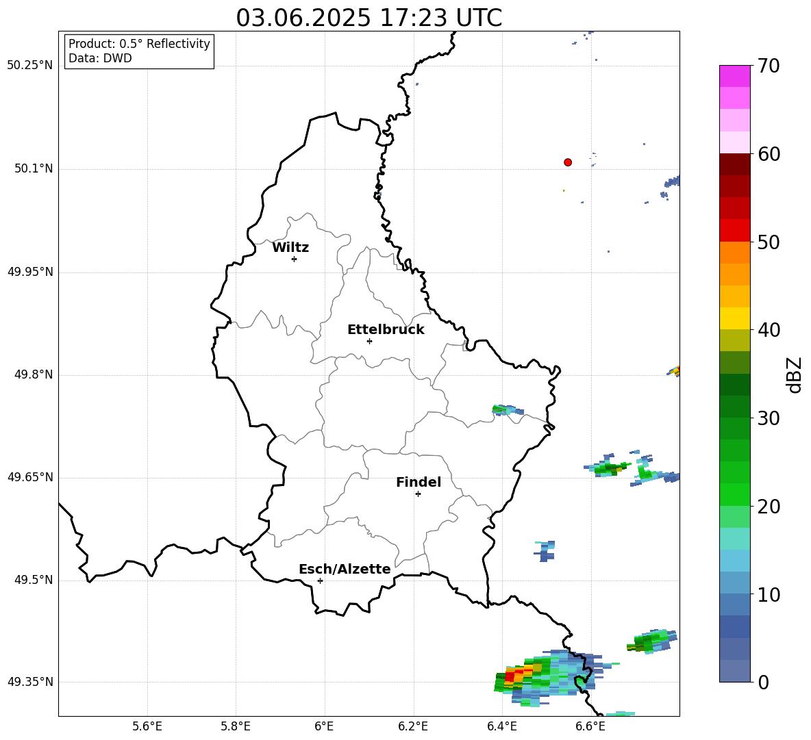Click the 6°E longitude label
811x740 pixels.
pos(324,726)
